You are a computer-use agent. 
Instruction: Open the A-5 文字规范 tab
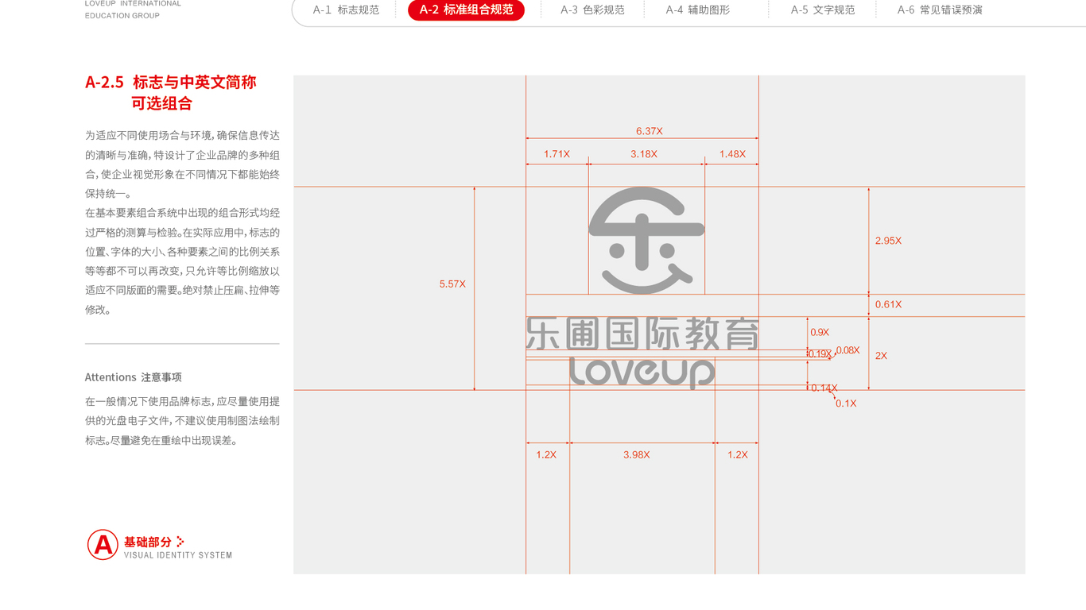click(x=823, y=10)
